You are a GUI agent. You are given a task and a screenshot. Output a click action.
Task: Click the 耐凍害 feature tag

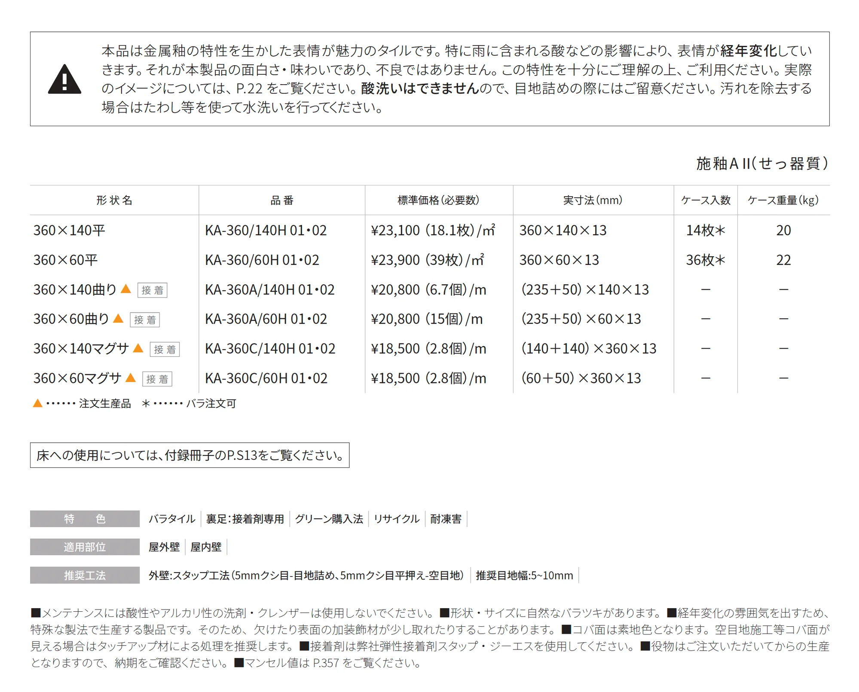pos(446,519)
